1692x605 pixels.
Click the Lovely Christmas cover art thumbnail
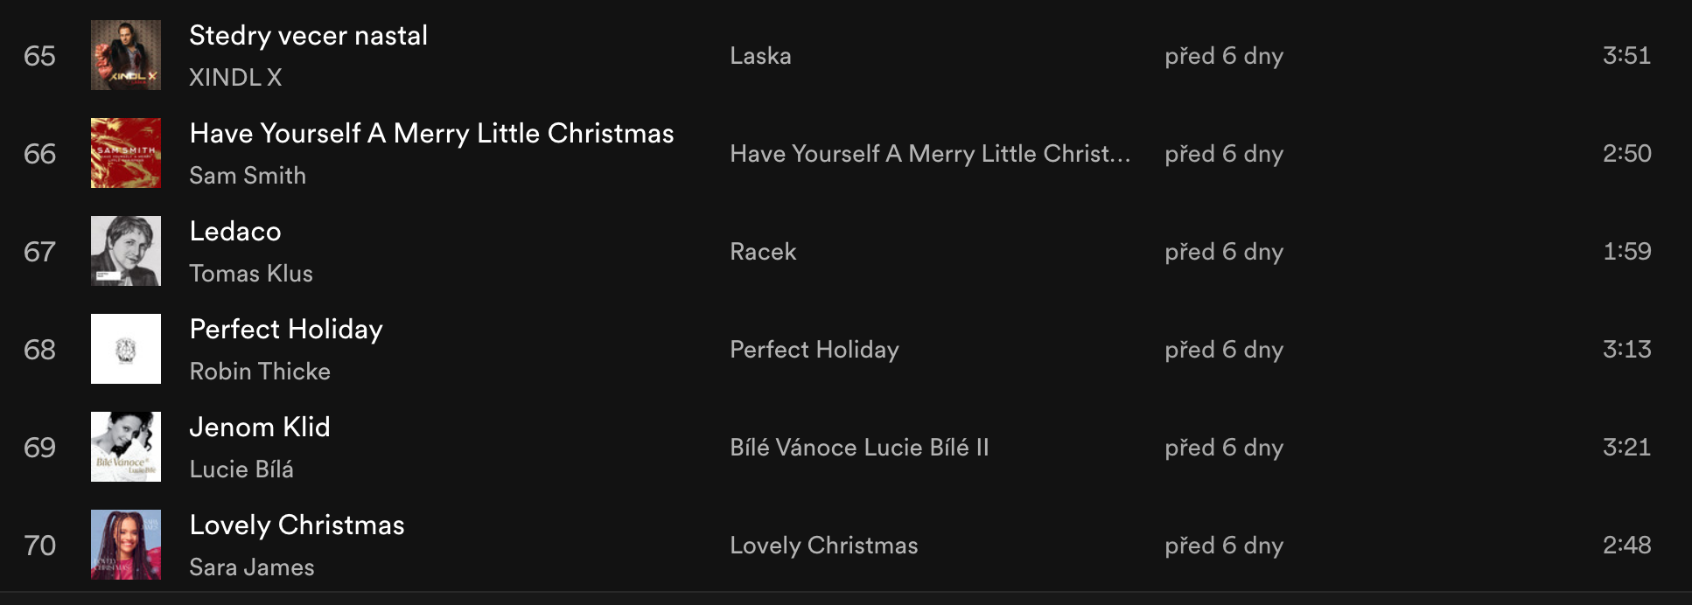pyautogui.click(x=126, y=545)
